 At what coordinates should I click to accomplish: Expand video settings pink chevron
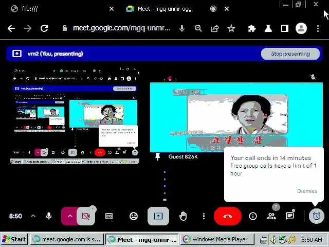(70, 216)
